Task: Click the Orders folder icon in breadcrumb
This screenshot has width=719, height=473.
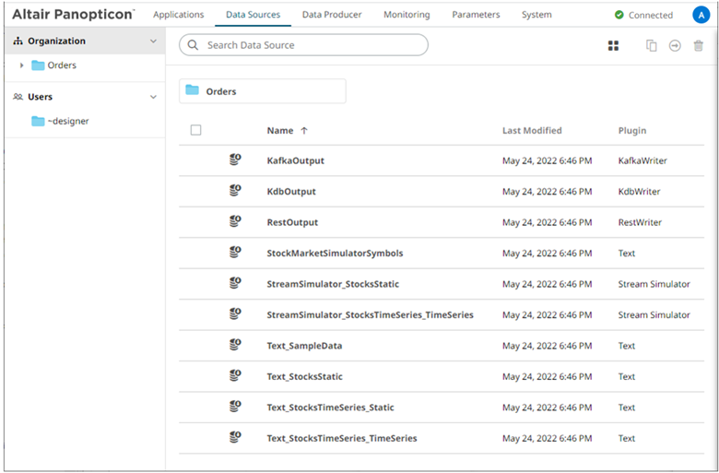Action: click(x=193, y=90)
